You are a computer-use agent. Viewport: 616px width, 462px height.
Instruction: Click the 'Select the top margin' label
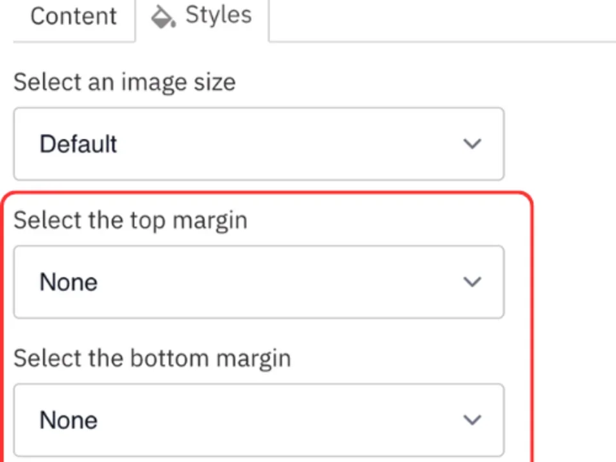pyautogui.click(x=130, y=219)
